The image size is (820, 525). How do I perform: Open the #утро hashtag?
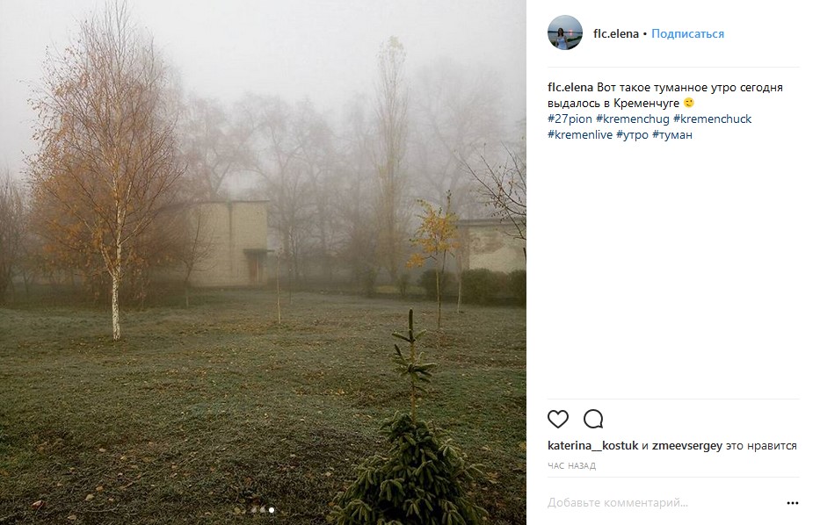click(632, 135)
